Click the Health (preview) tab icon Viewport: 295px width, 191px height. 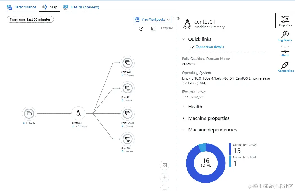tap(66, 7)
